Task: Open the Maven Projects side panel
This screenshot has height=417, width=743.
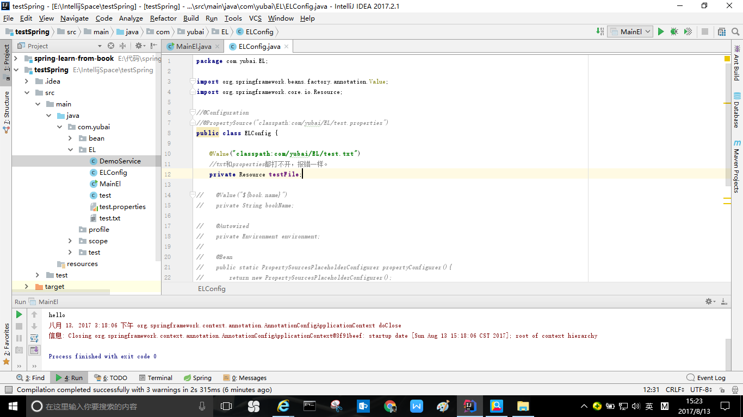Action: pos(737,167)
